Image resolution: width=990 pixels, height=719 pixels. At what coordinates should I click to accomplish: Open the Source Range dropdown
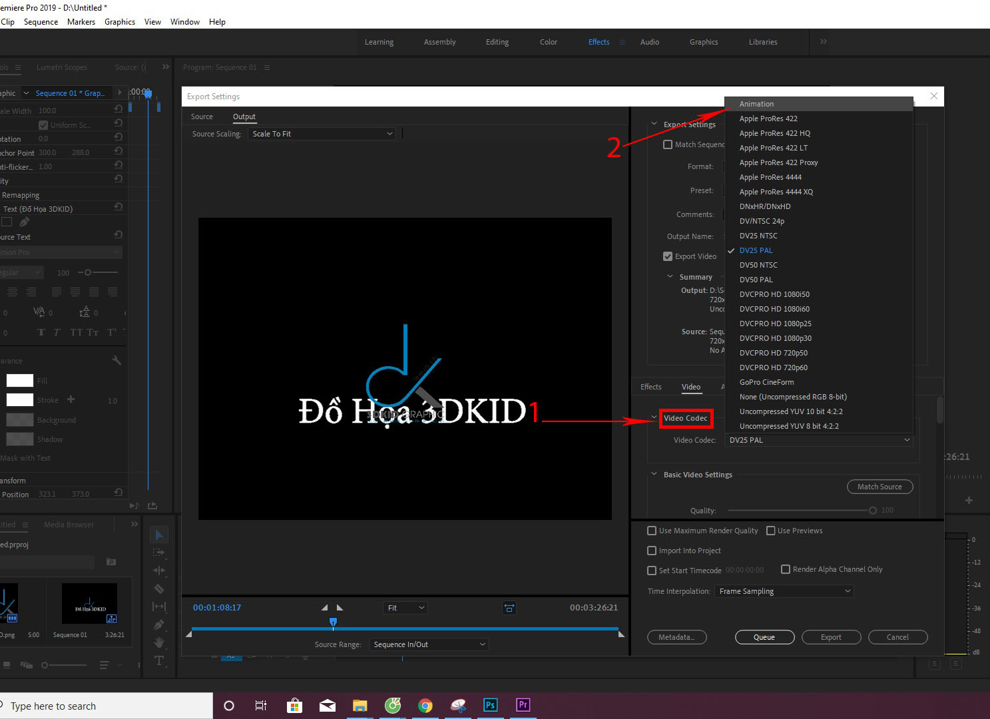(429, 644)
